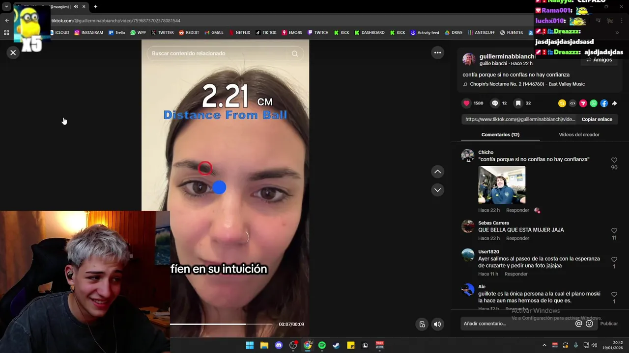The image size is (629, 353).
Task: Click the embed code icon
Action: coord(572,103)
